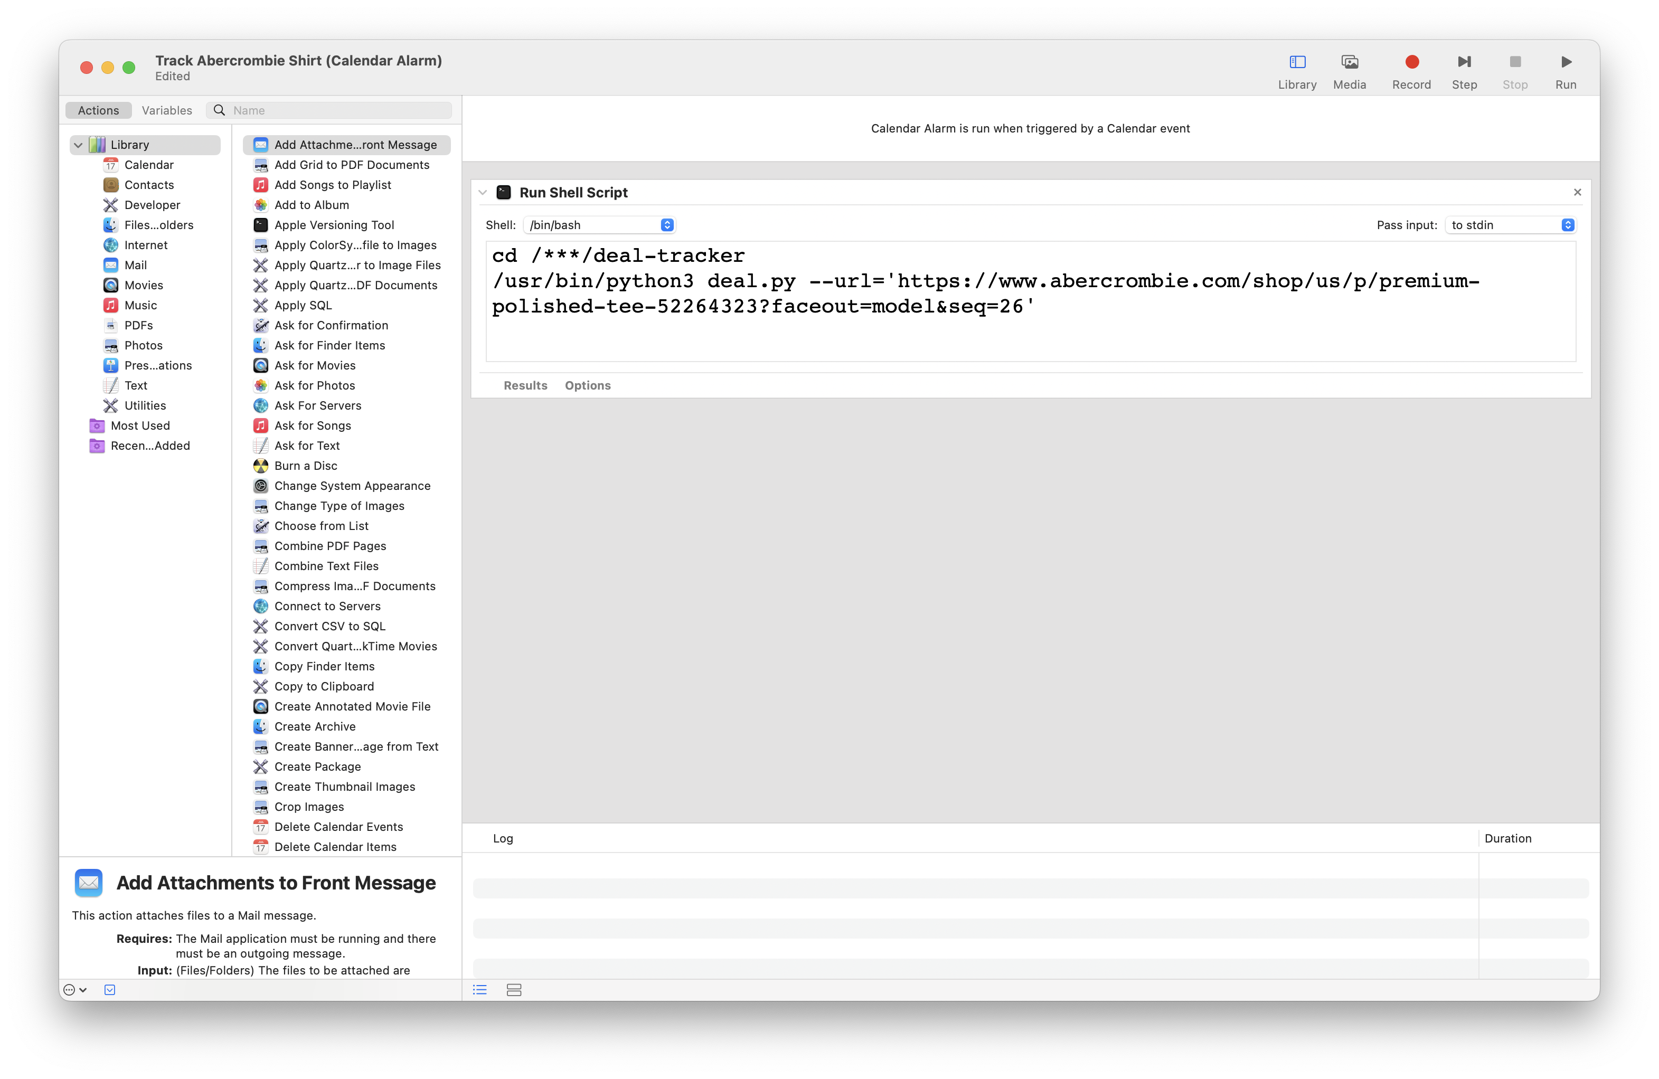1659x1079 pixels.
Task: Select the Photos category
Action: 143,345
